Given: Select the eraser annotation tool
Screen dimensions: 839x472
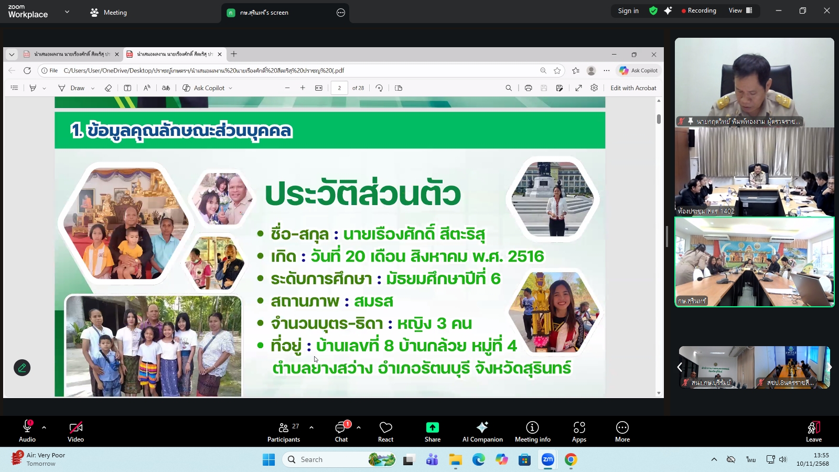Looking at the screenshot, I should point(108,88).
